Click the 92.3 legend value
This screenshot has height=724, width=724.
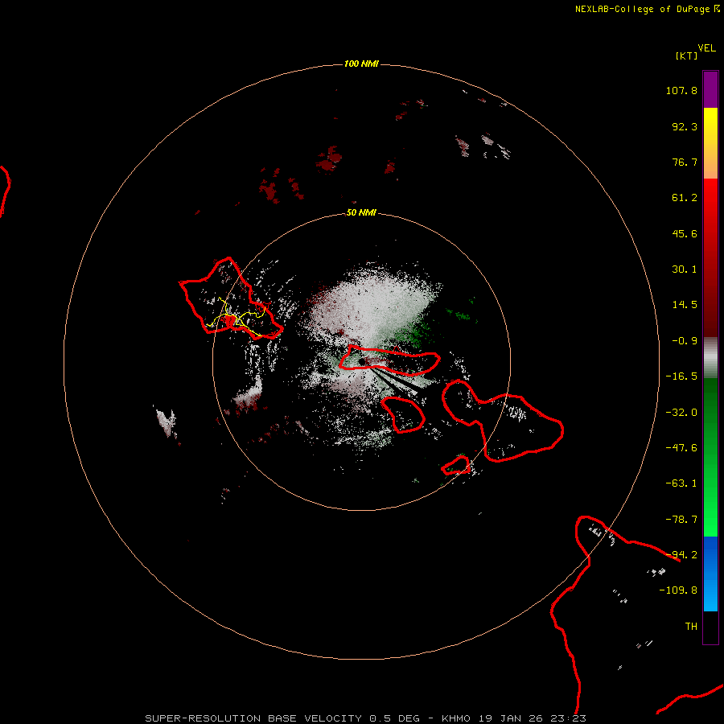pos(685,126)
